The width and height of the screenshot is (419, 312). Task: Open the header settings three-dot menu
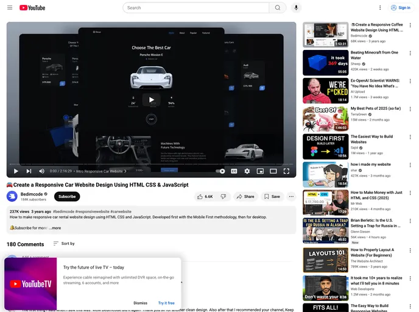click(380, 8)
